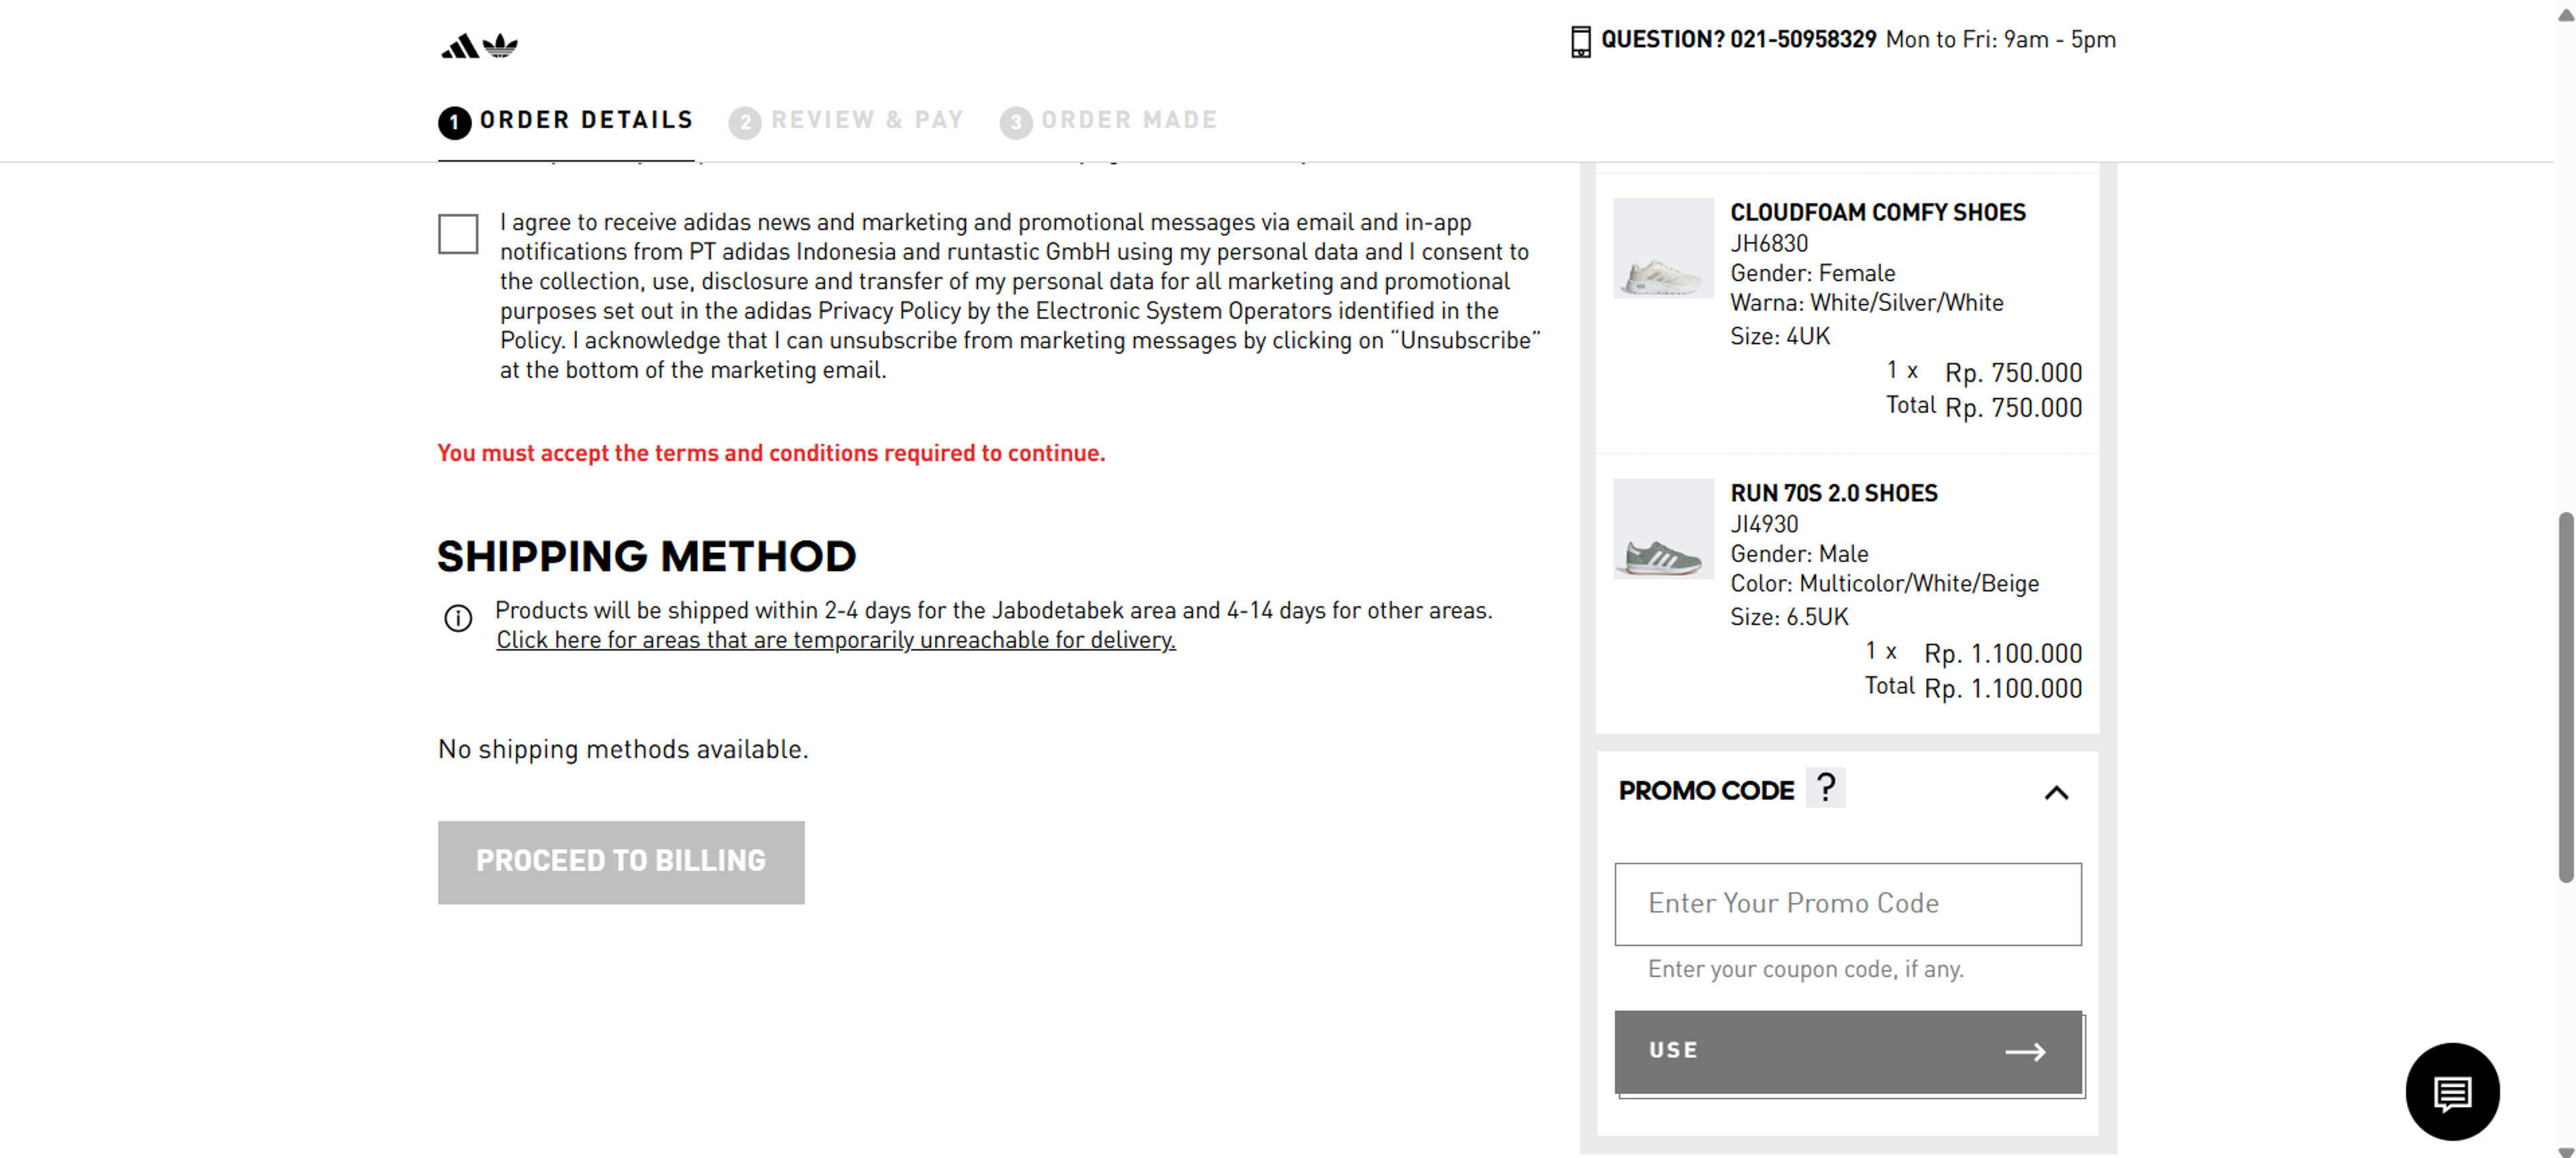Image resolution: width=2576 pixels, height=1158 pixels.
Task: Open the Order Made step tab
Action: coord(1129,120)
